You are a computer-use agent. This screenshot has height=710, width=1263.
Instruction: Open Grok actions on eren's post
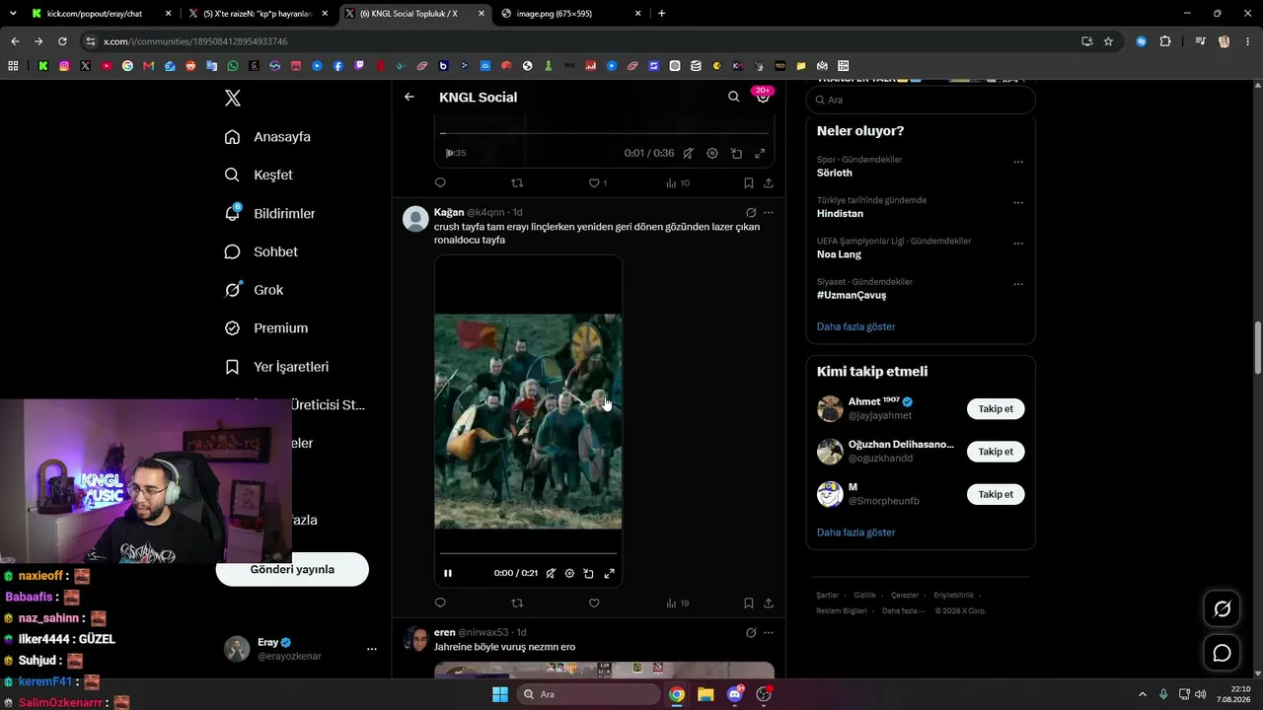coord(751,632)
